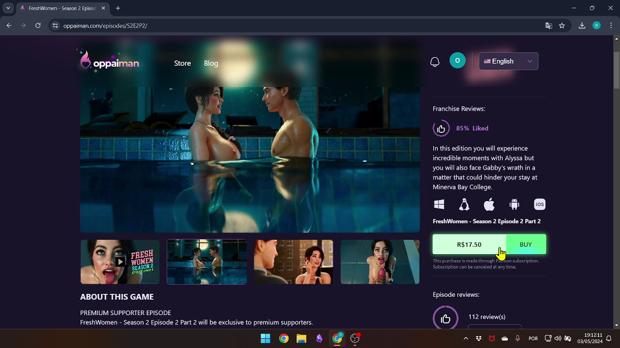The width and height of the screenshot is (620, 348).
Task: Open File Explorer from the taskbar
Action: [301, 338]
